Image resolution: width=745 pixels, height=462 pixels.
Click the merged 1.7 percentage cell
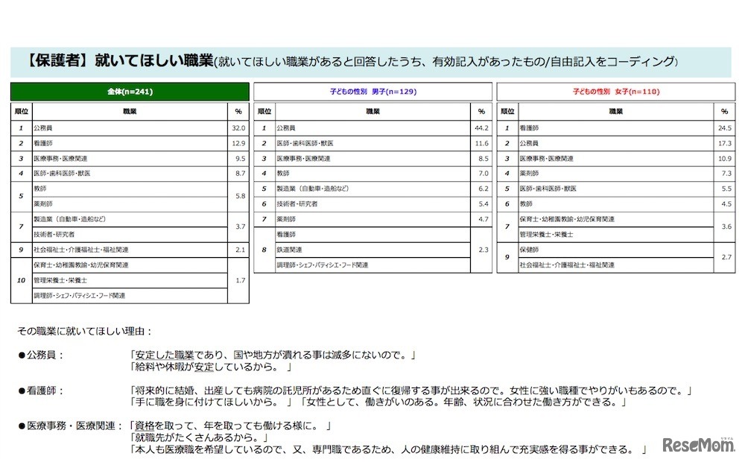(238, 280)
